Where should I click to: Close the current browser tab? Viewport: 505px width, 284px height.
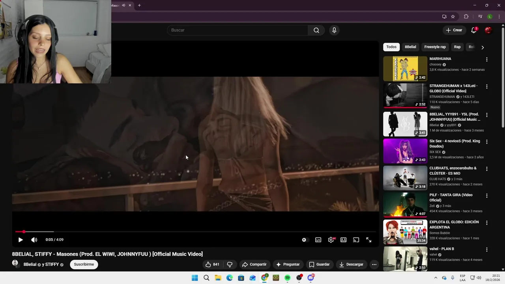tap(130, 5)
